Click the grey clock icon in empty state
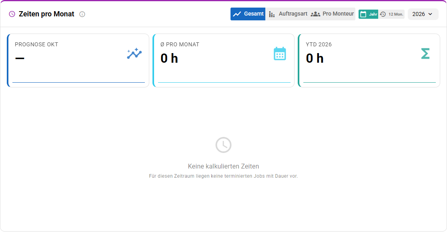Viewport: 447px width, 232px height. [x=223, y=145]
